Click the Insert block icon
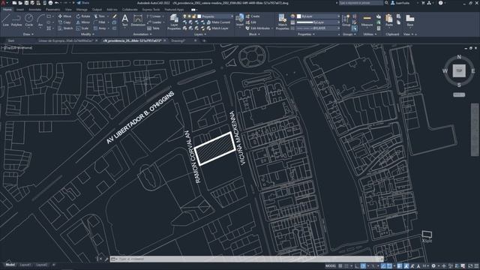Image resolution: width=480 pixels, height=270 pixels. [239, 20]
